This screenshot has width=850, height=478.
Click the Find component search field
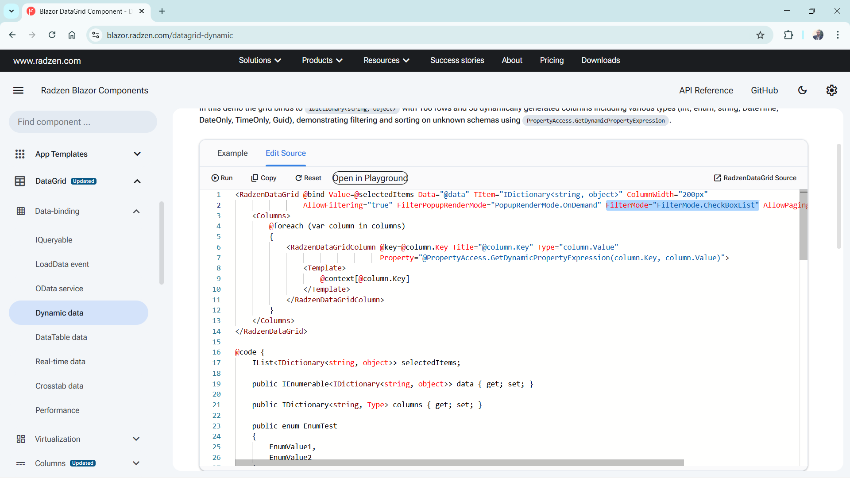click(83, 122)
